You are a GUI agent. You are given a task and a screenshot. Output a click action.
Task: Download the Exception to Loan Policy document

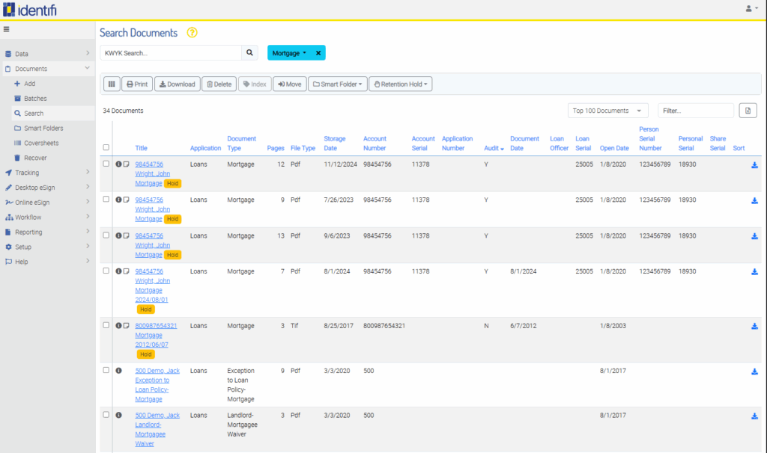[x=754, y=372]
